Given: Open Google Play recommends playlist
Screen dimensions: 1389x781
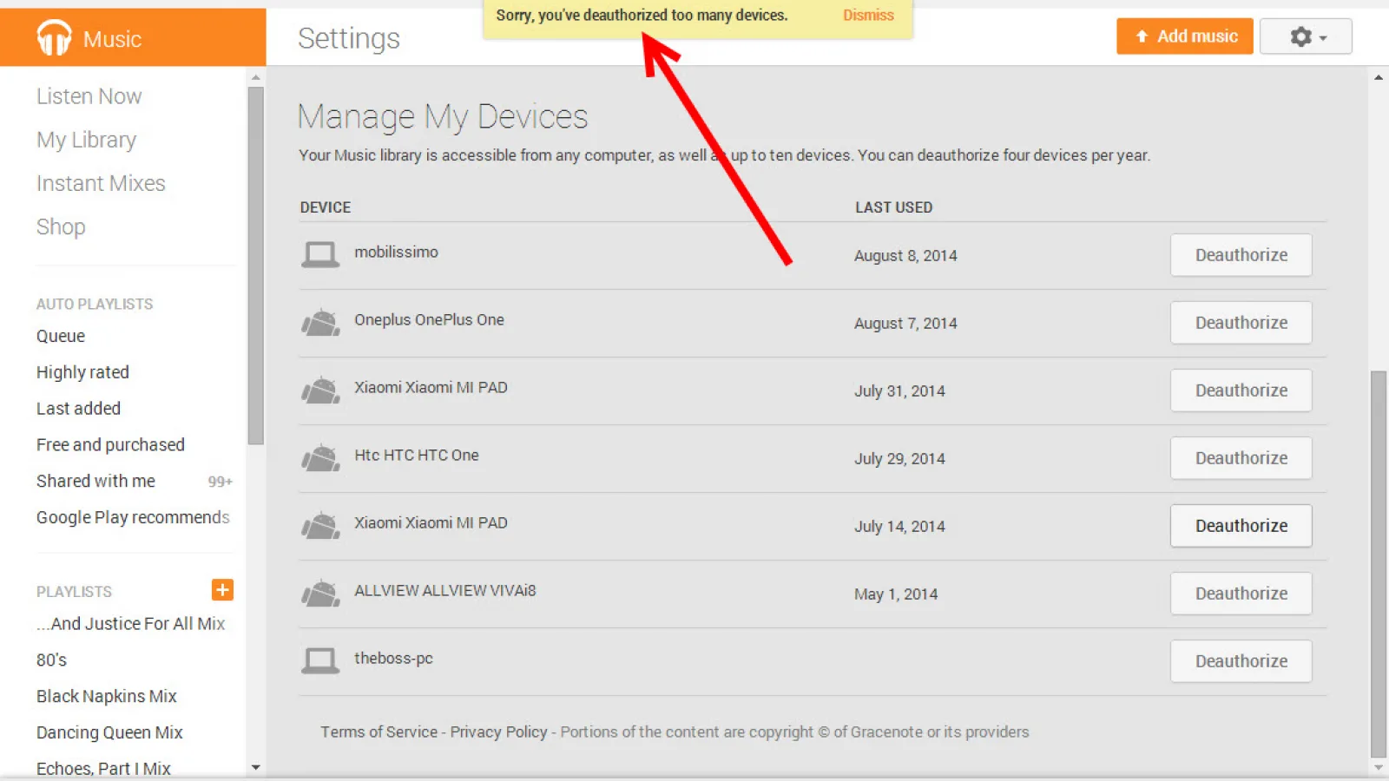Looking at the screenshot, I should (x=133, y=517).
